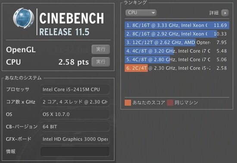Click the 11.69 score in ranking

[220, 25]
